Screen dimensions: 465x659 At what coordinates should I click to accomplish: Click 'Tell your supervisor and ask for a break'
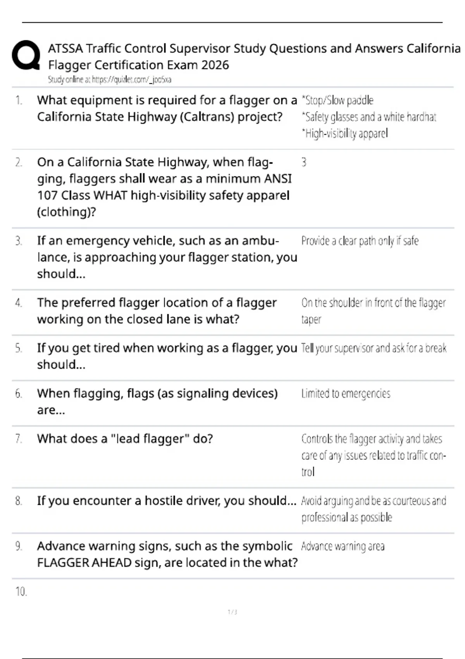(374, 348)
